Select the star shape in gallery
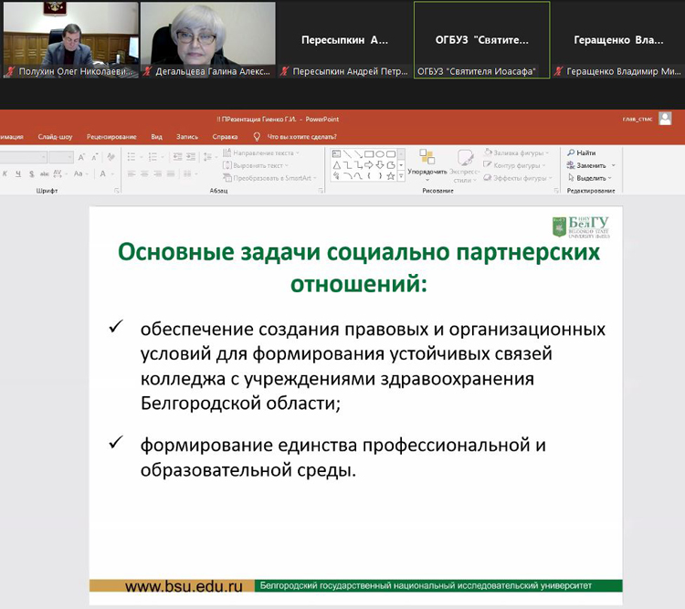The height and width of the screenshot is (609, 685). pyautogui.click(x=390, y=175)
